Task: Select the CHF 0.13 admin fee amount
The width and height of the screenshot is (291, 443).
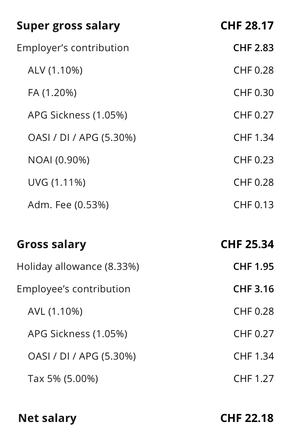Action: coord(254,205)
